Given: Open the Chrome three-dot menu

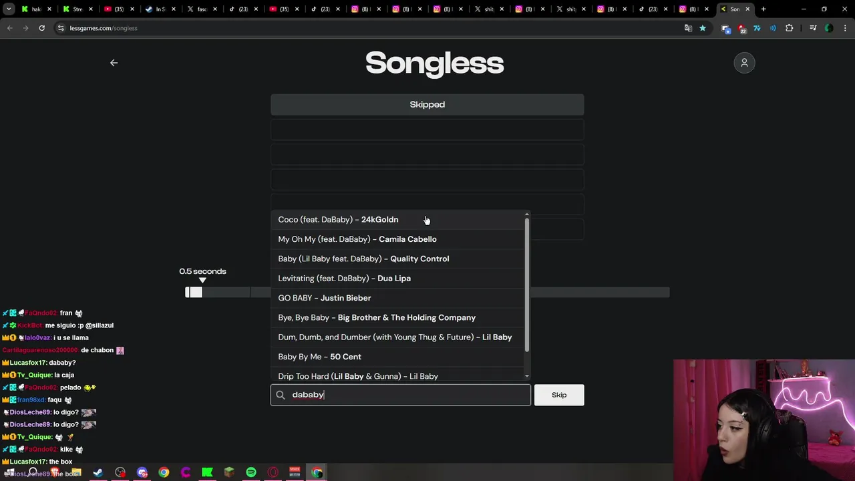Looking at the screenshot, I should click(x=844, y=28).
